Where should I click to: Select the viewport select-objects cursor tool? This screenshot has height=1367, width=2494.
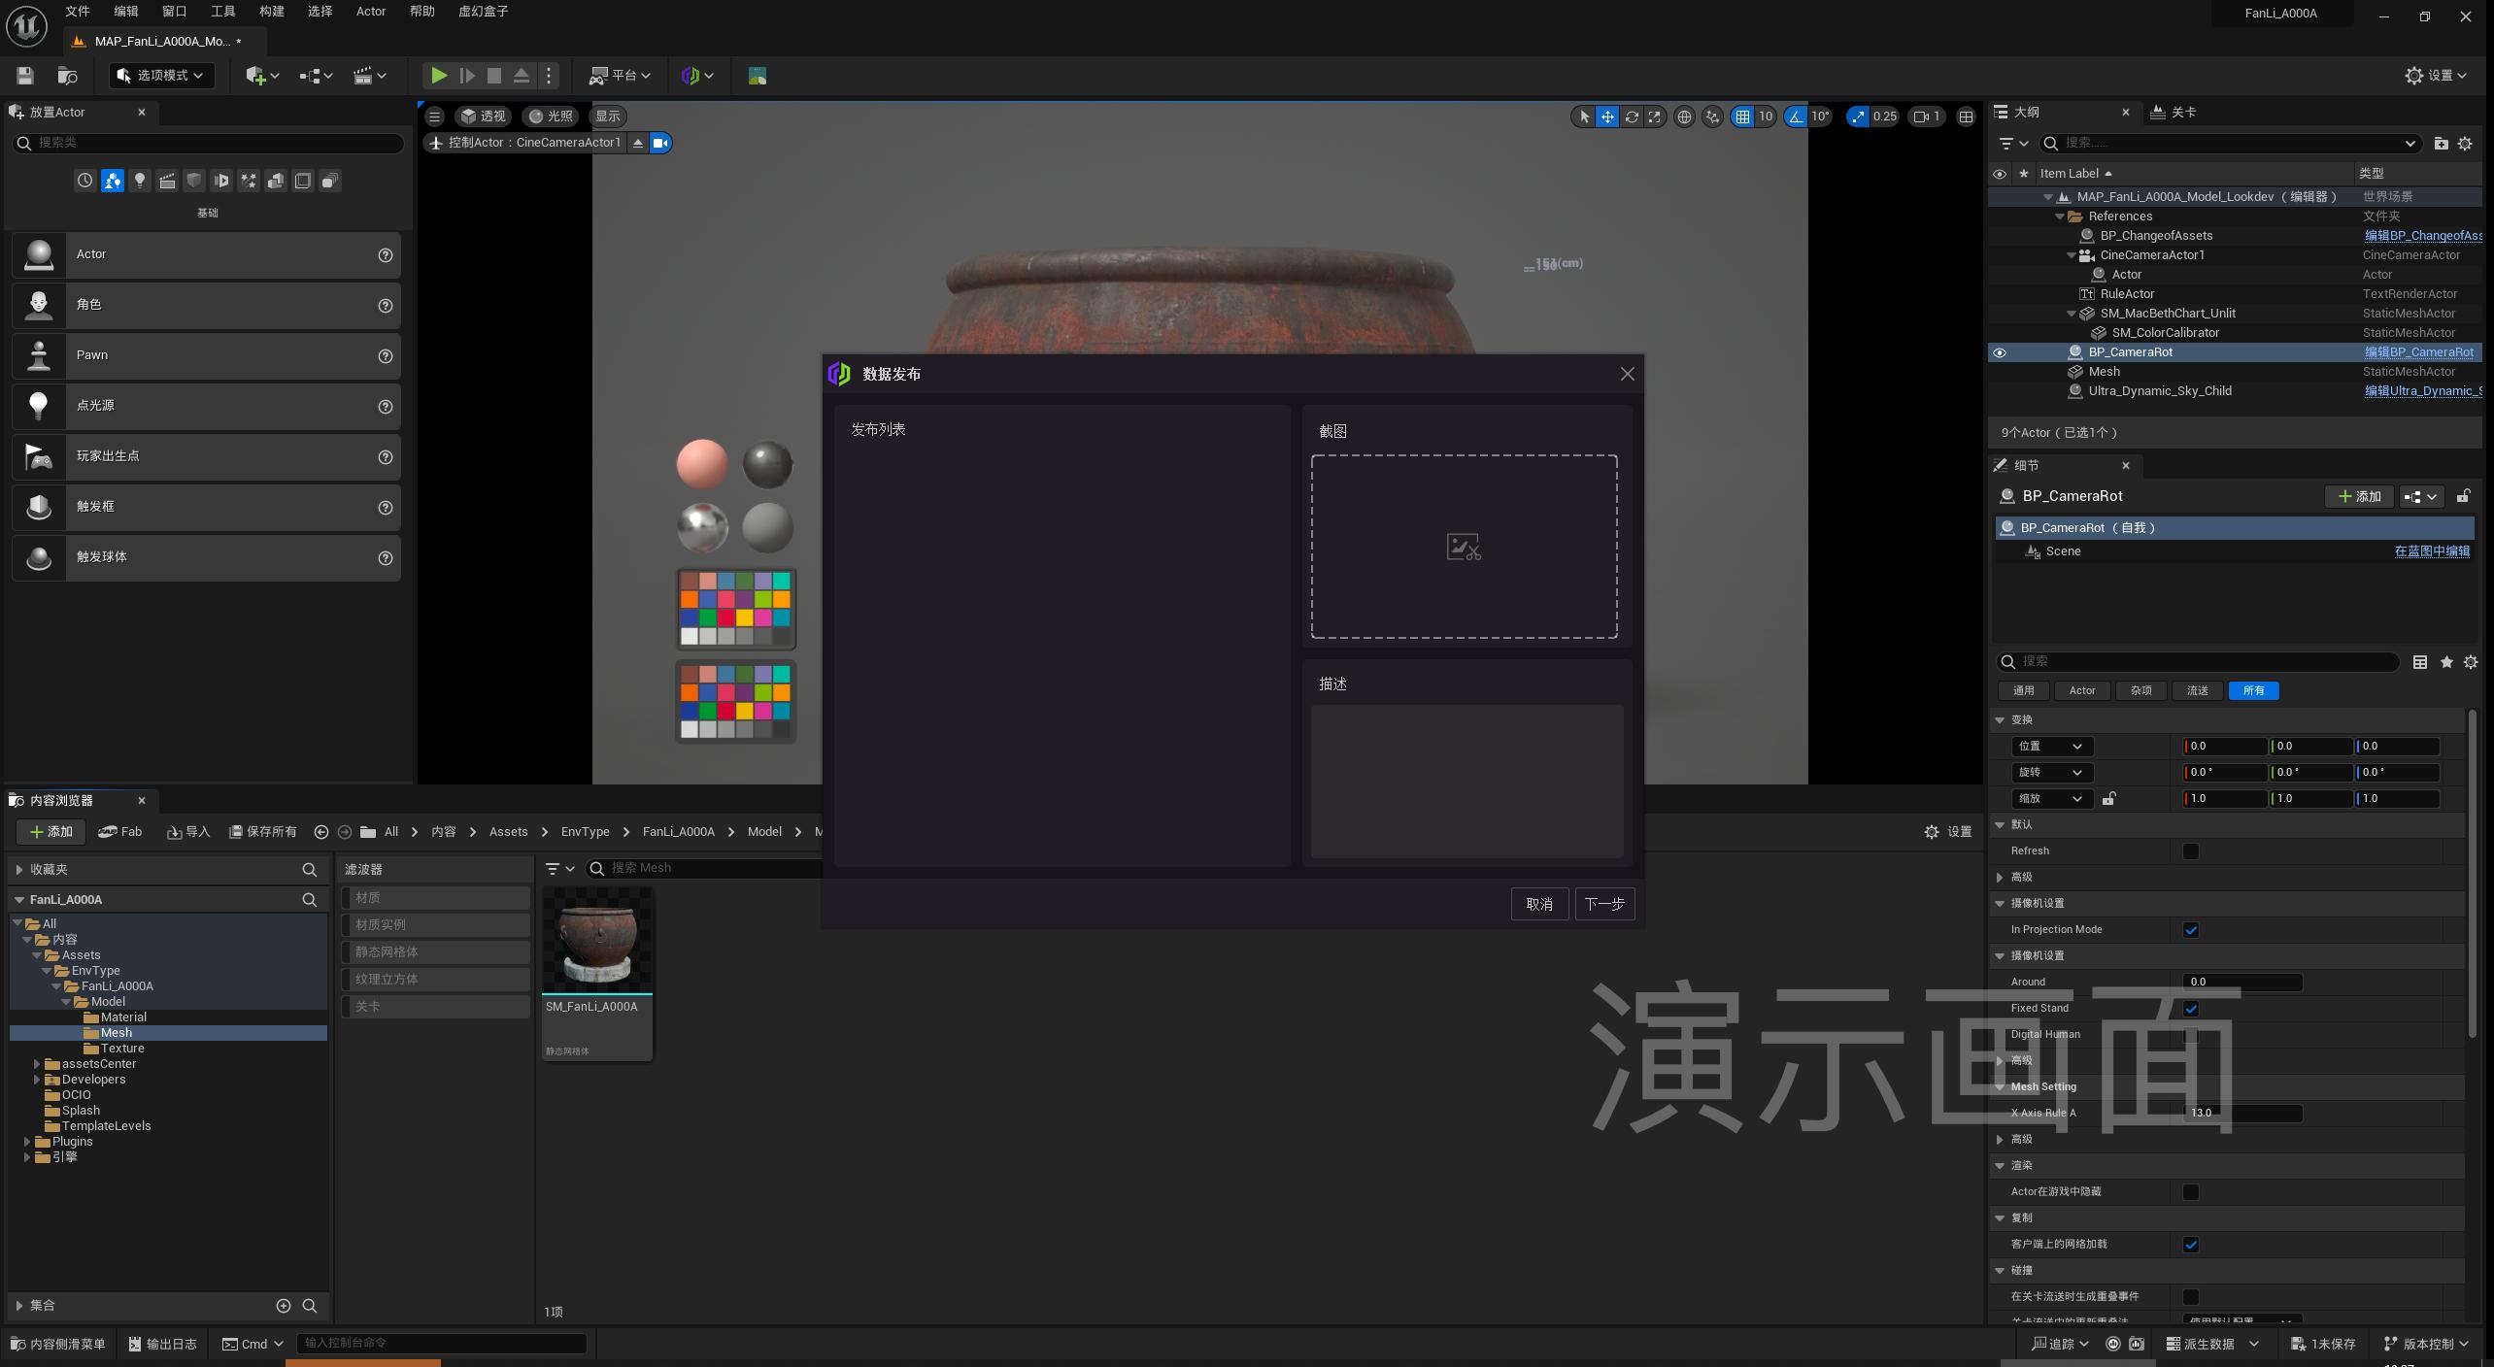(x=1584, y=117)
